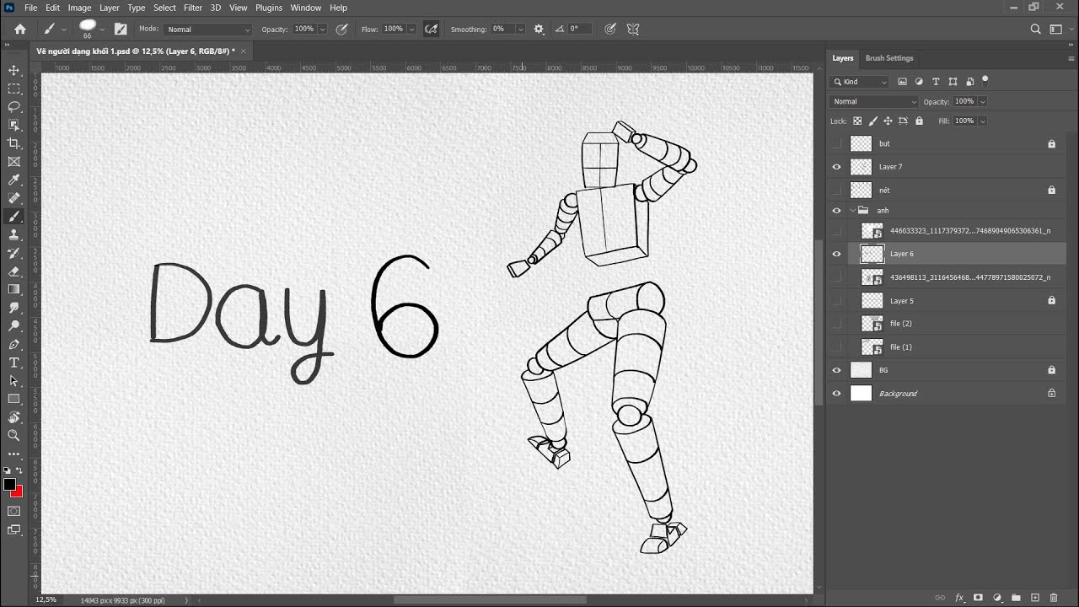Screen dimensions: 1079x607
Task: Create a new layer using plus icon
Action: 1035,598
